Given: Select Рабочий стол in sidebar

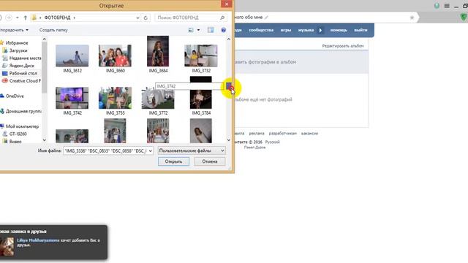Looking at the screenshot, I should (x=23, y=73).
